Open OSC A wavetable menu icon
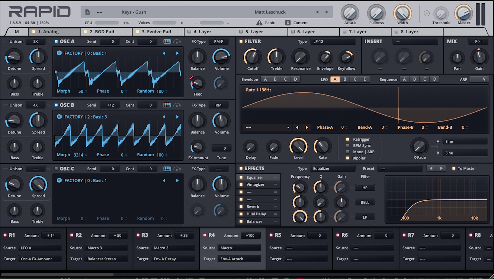494x279 pixels. [x=59, y=53]
